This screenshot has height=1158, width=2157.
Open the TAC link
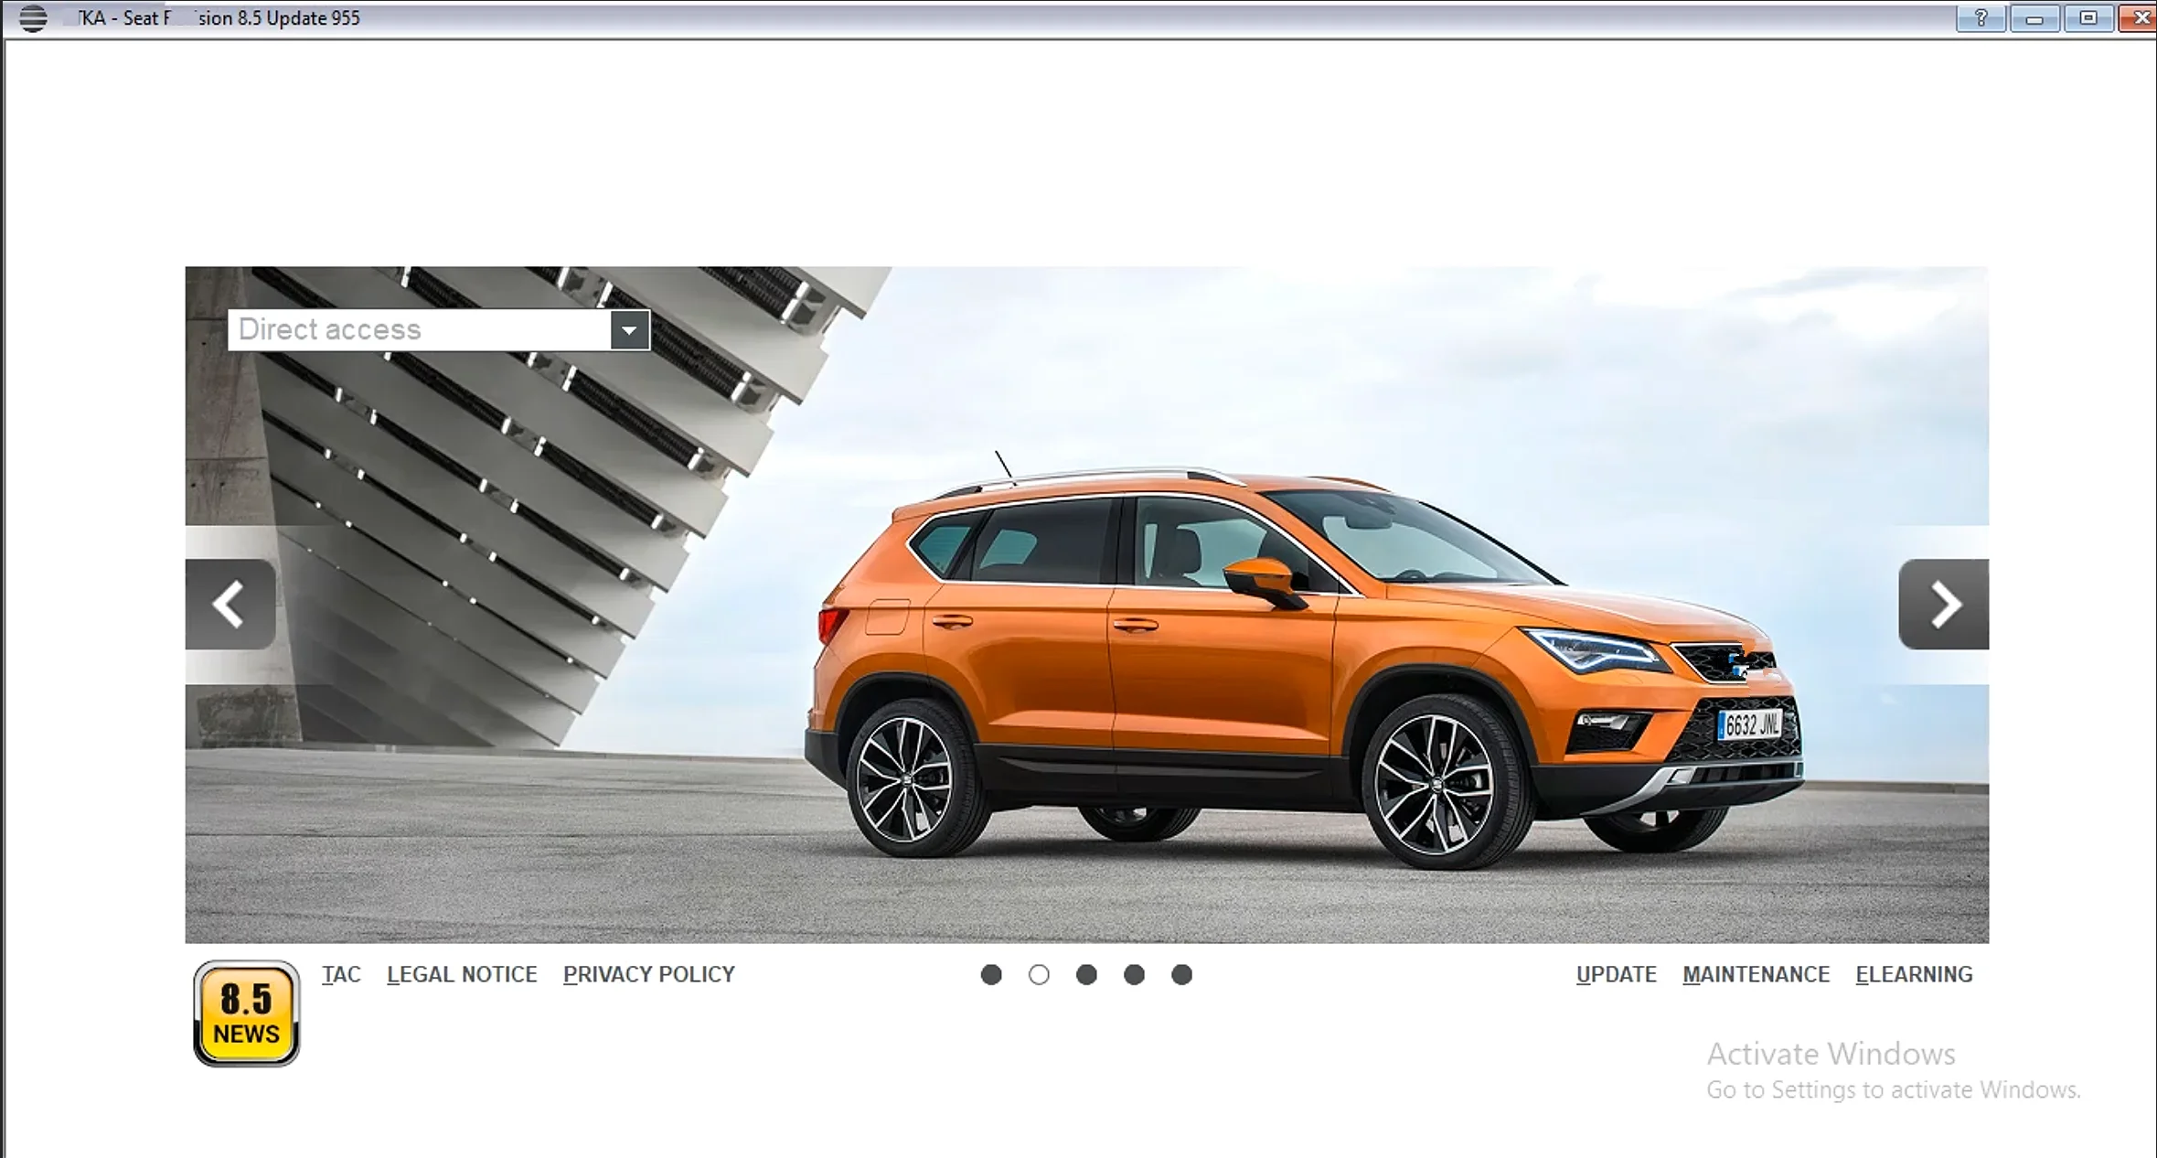coord(341,975)
